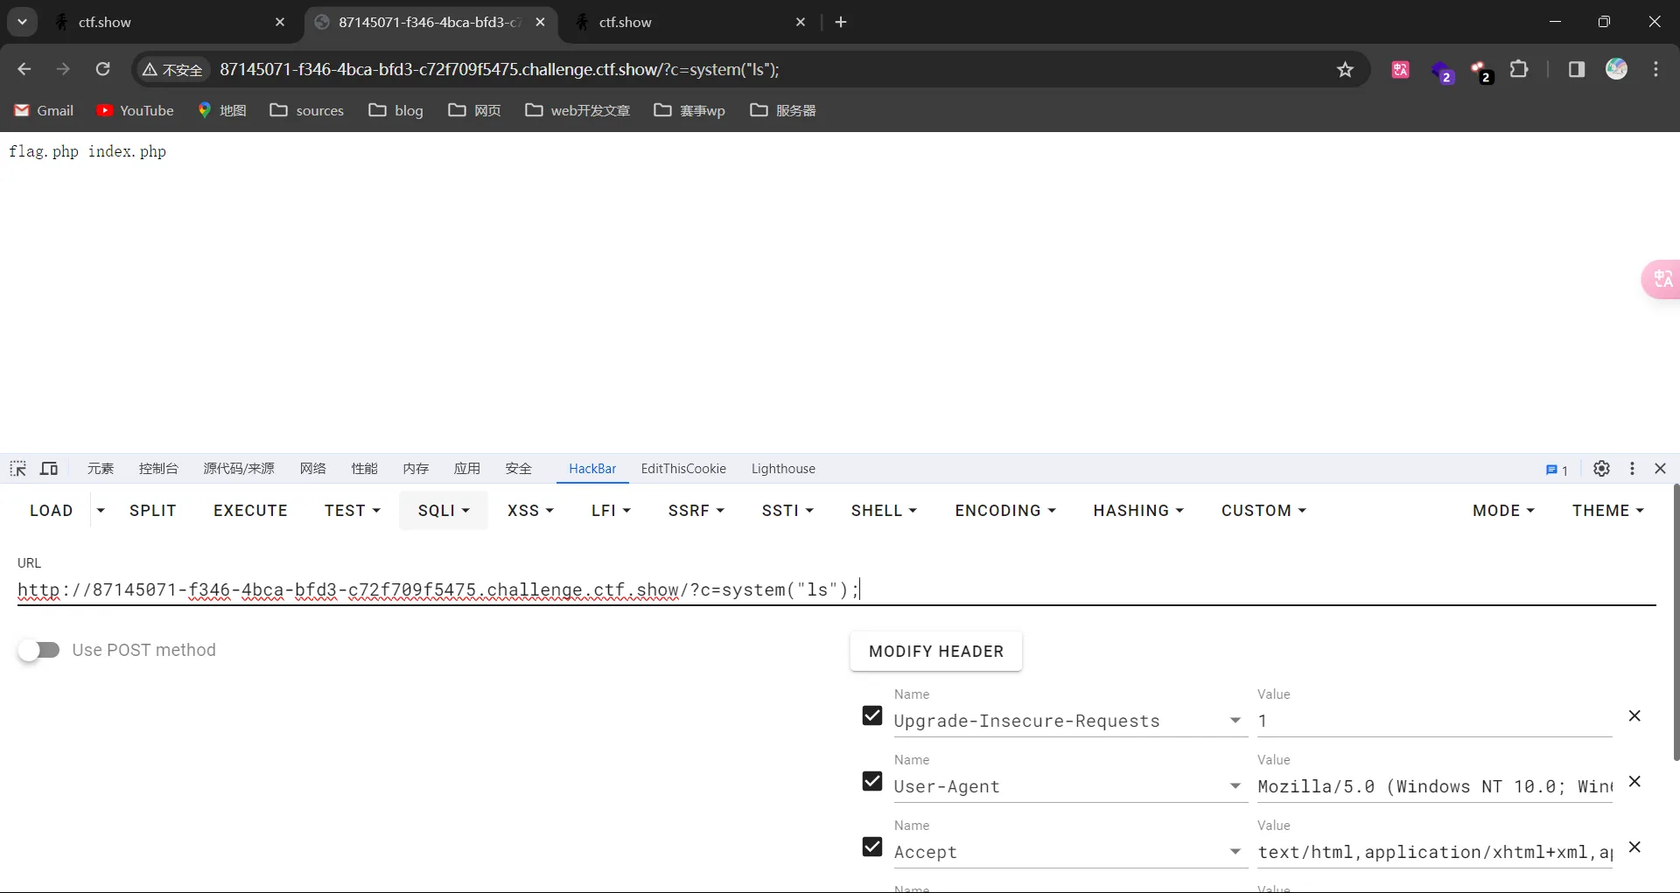1680x893 pixels.
Task: Bookmark this page with the star icon
Action: [x=1345, y=70]
